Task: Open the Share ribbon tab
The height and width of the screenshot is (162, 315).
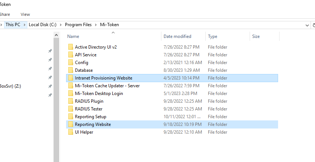Action: pyautogui.click(x=5, y=14)
